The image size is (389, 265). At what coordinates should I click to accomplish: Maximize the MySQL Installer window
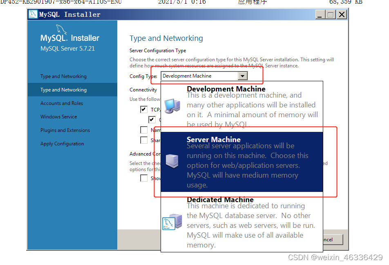331,15
